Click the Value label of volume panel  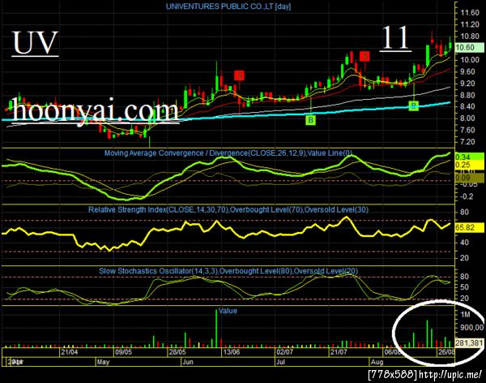[x=228, y=311]
